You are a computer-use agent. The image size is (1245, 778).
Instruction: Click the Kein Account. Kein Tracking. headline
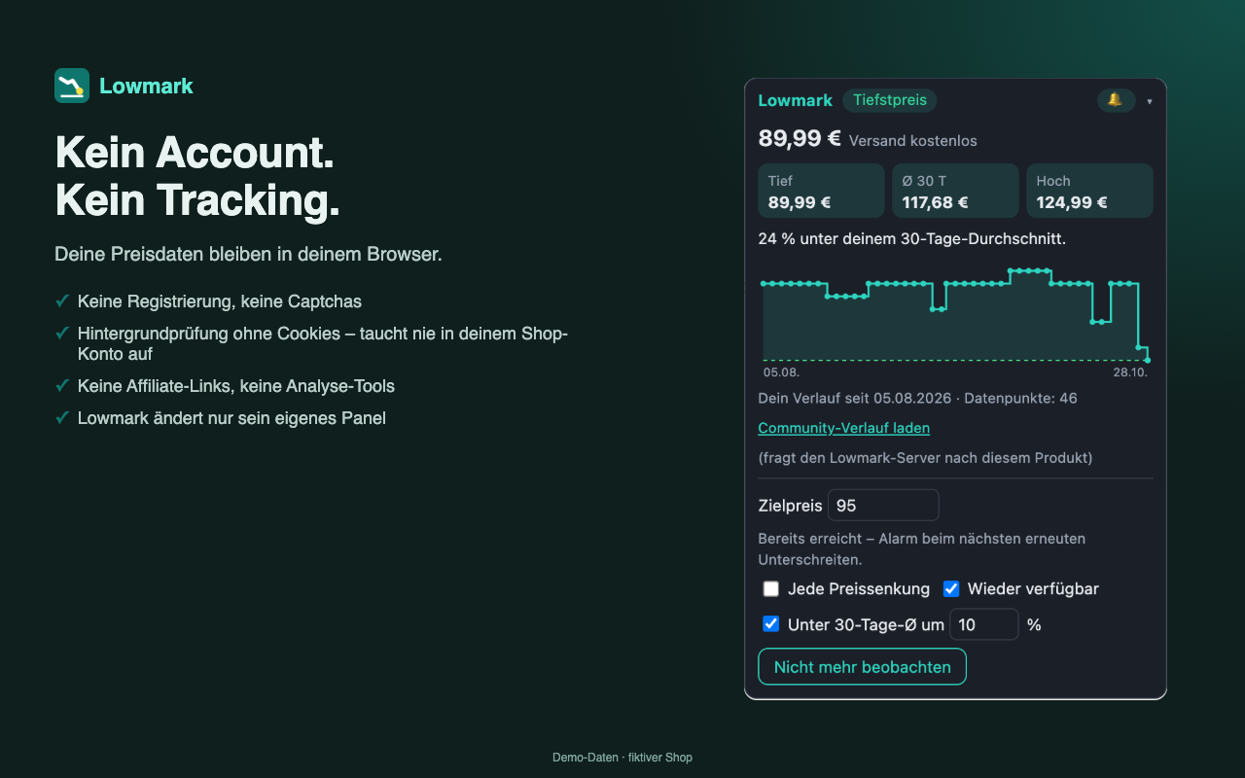(x=197, y=176)
